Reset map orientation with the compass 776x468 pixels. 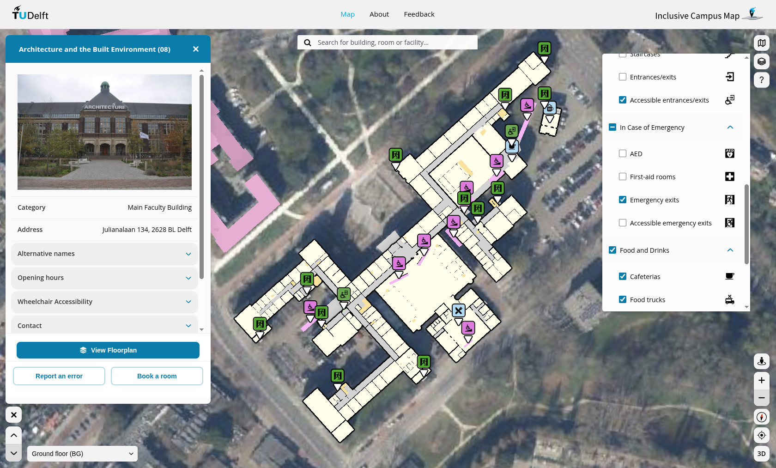[761, 417]
